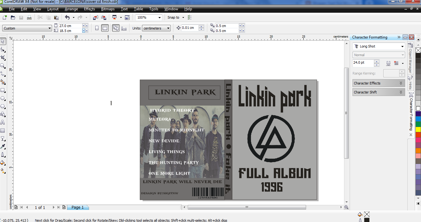The height and width of the screenshot is (222, 421).
Task: Set landscape page orientation
Action: pos(105,28)
